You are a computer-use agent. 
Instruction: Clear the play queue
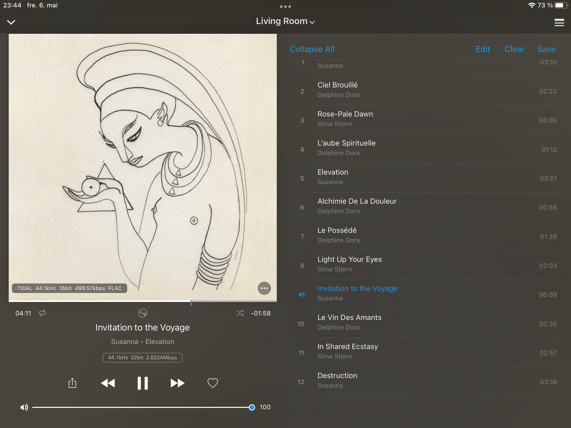514,49
